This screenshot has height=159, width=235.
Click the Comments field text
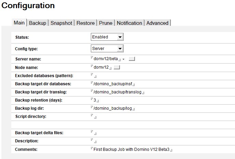point(131,149)
